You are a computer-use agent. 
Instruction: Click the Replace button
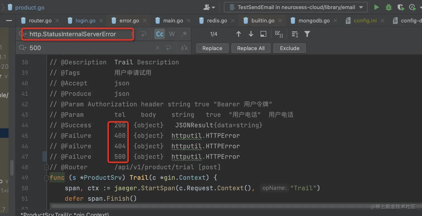tap(212, 48)
